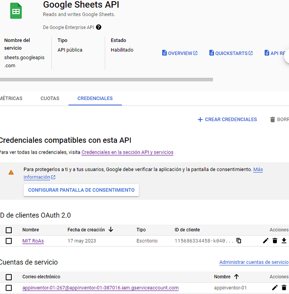Sort service accounts by Nombre arrow
The image size is (289, 294).
click(236, 277)
